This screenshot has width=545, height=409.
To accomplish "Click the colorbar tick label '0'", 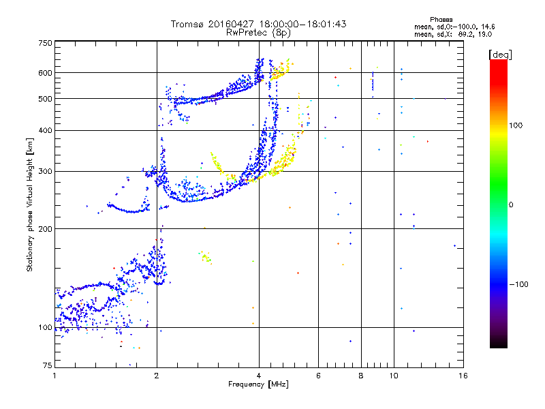I will [511, 205].
